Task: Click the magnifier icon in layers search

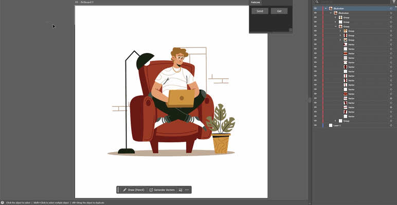Action: (317, 2)
